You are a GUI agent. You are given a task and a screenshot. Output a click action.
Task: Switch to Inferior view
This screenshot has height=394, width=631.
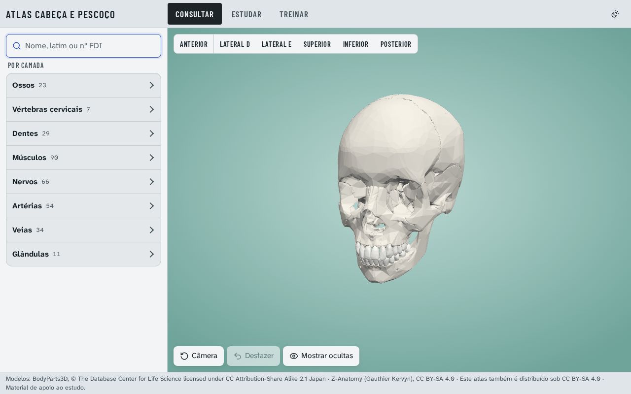pos(355,44)
